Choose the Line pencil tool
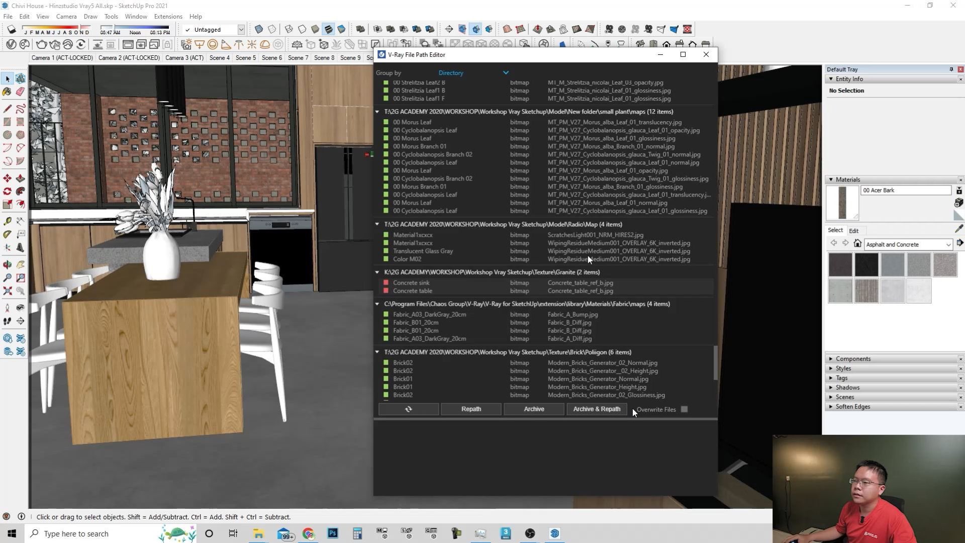The image size is (965, 543). coord(8,109)
